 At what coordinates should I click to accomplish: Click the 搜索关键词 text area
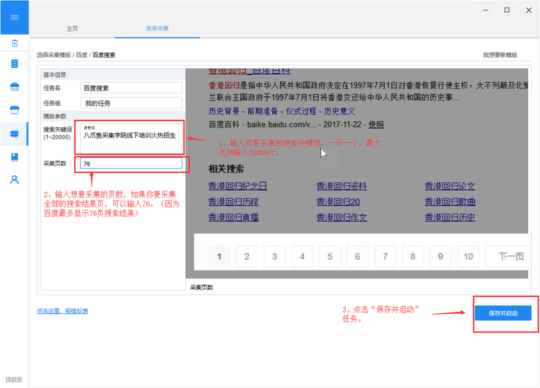[x=131, y=139]
